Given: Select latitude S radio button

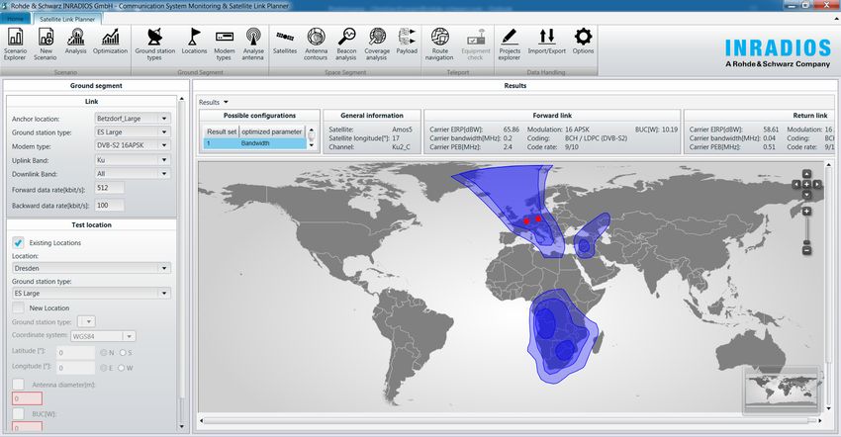Looking at the screenshot, I should pos(123,352).
